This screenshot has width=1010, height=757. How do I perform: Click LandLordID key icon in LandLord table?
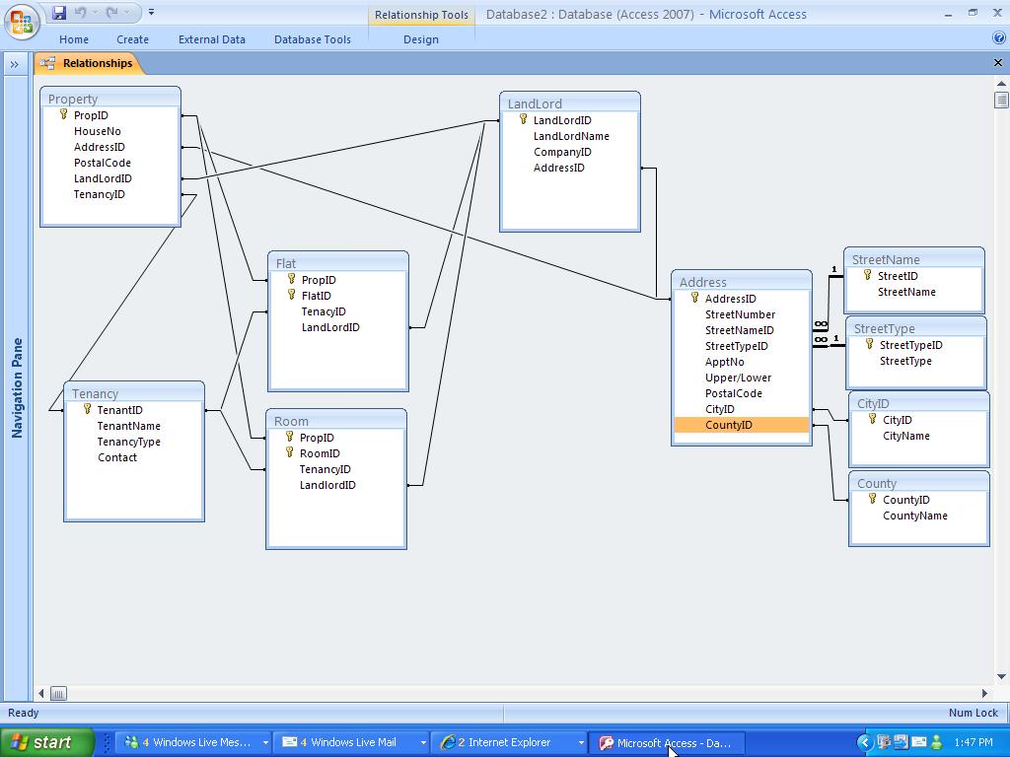pos(523,119)
